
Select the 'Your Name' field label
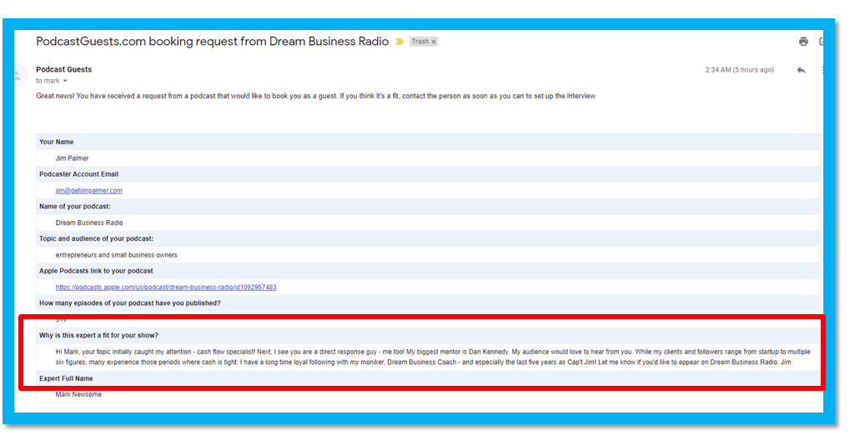click(x=57, y=142)
